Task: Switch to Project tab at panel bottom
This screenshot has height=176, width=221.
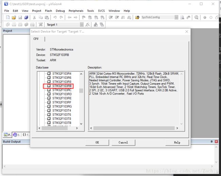Action: click(7, 135)
